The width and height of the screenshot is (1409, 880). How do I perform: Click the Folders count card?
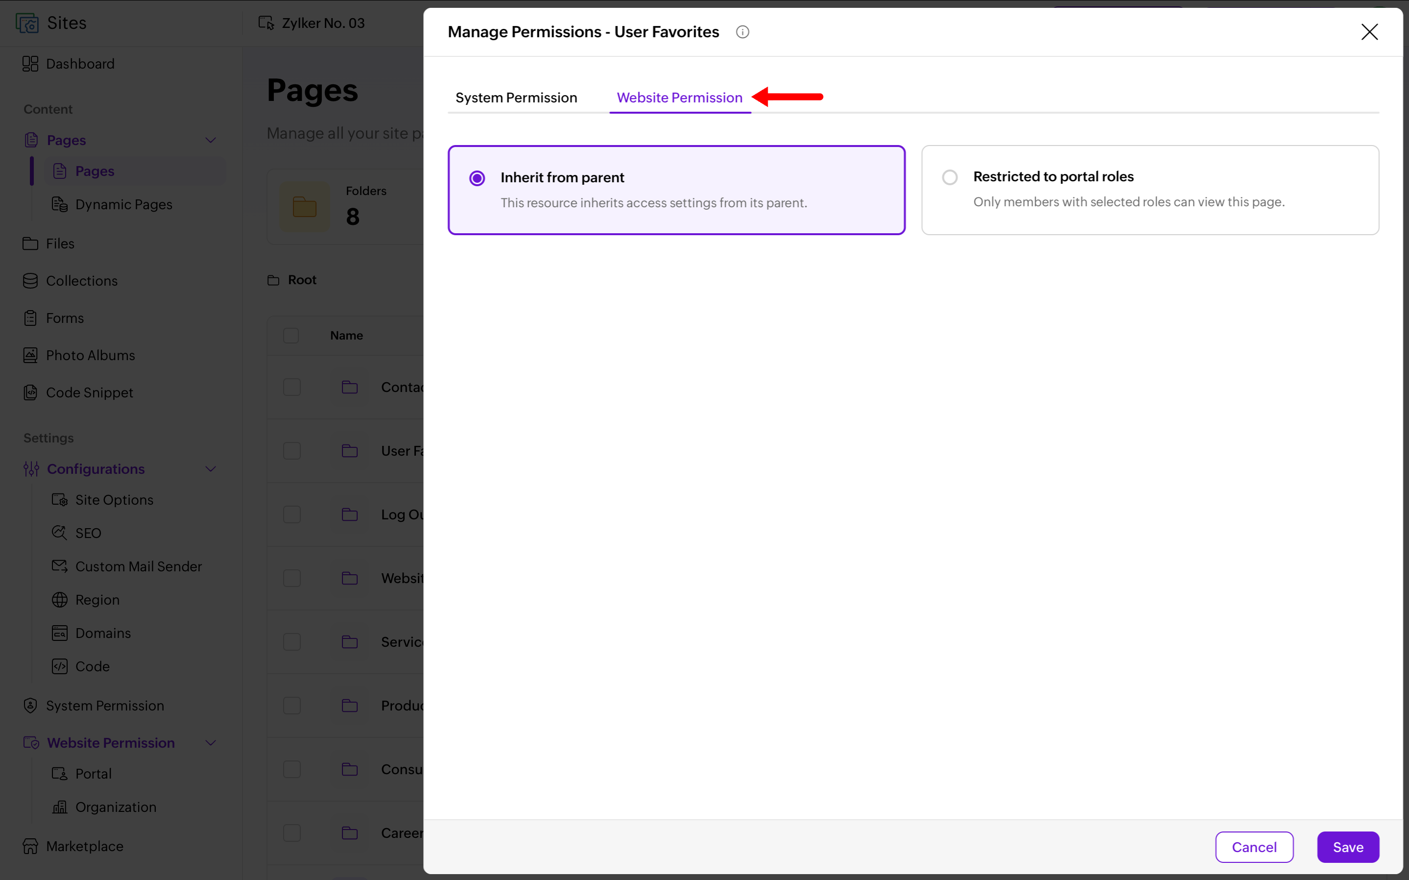[345, 207]
